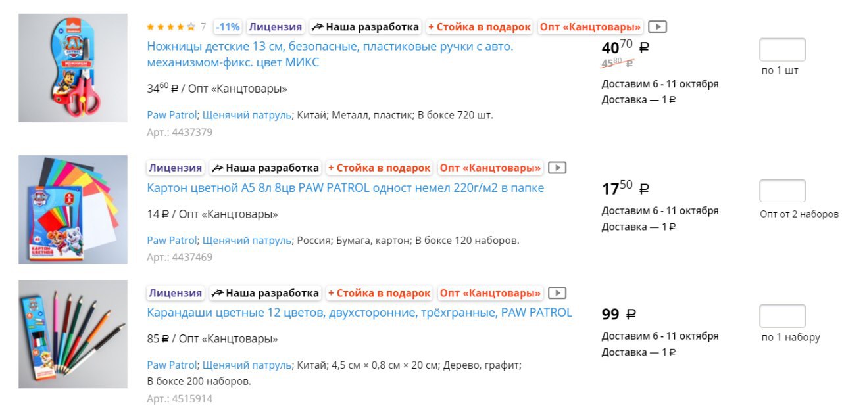This screenshot has width=842, height=414.
Task: Play the colored cardboard video icon
Action: tap(557, 168)
